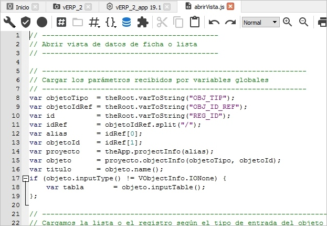
Task: Click the clipboard paste icon
Action: click(195, 22)
